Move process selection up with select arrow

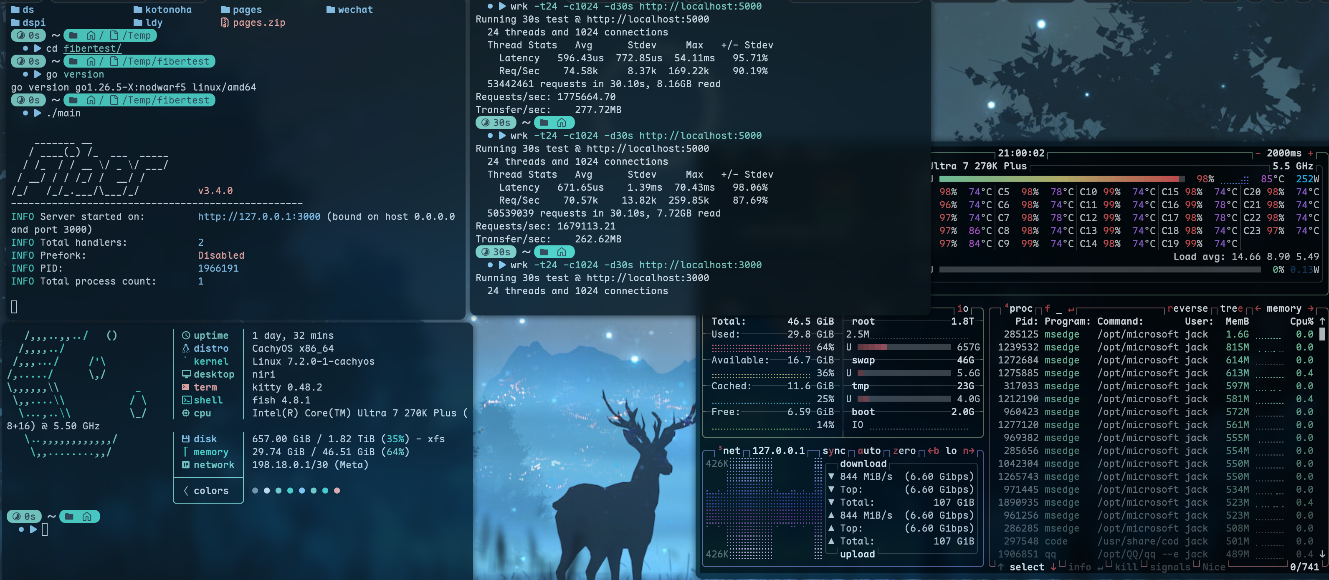pyautogui.click(x=1001, y=567)
